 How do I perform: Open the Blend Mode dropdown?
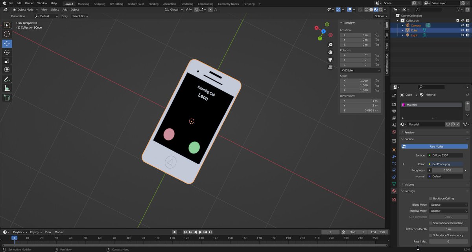coord(448,205)
